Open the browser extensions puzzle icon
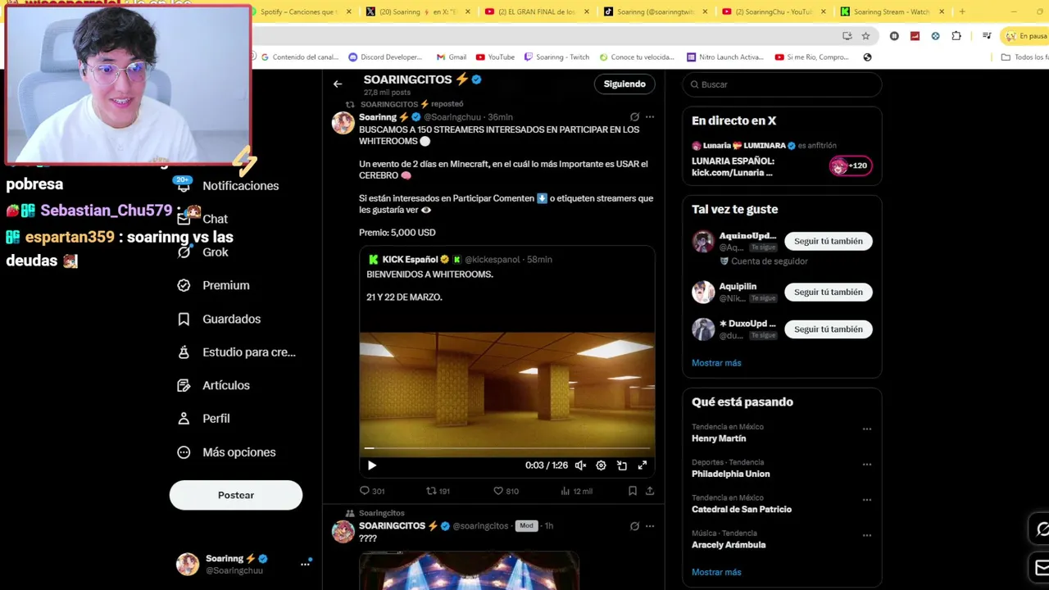The width and height of the screenshot is (1049, 590). pyautogui.click(x=956, y=36)
